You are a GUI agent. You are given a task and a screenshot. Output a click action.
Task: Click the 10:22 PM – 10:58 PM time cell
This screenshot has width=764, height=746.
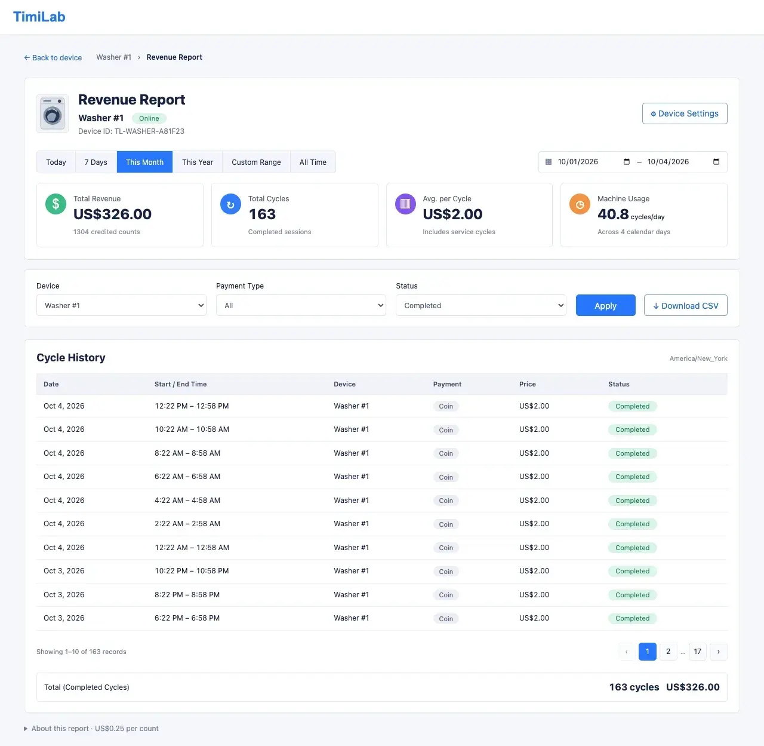tap(192, 571)
